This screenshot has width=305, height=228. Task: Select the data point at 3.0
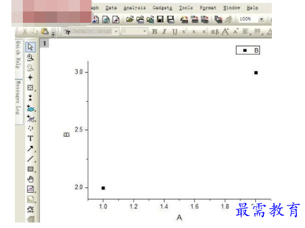(256, 73)
